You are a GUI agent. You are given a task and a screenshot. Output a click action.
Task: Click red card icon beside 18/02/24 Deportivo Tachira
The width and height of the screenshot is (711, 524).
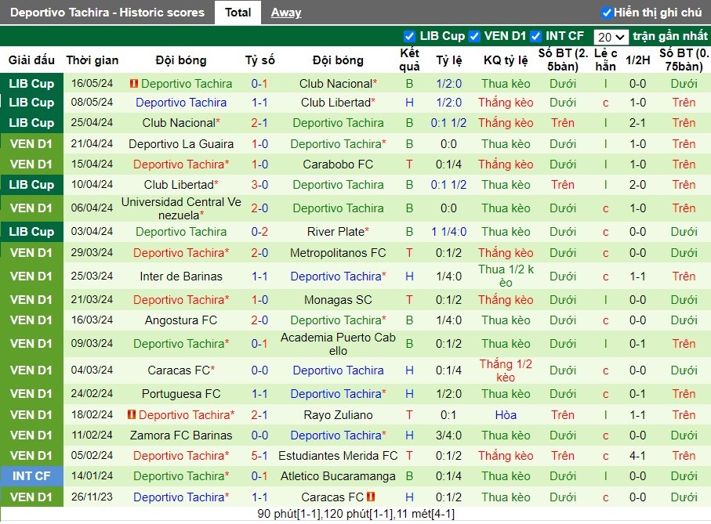[132, 415]
